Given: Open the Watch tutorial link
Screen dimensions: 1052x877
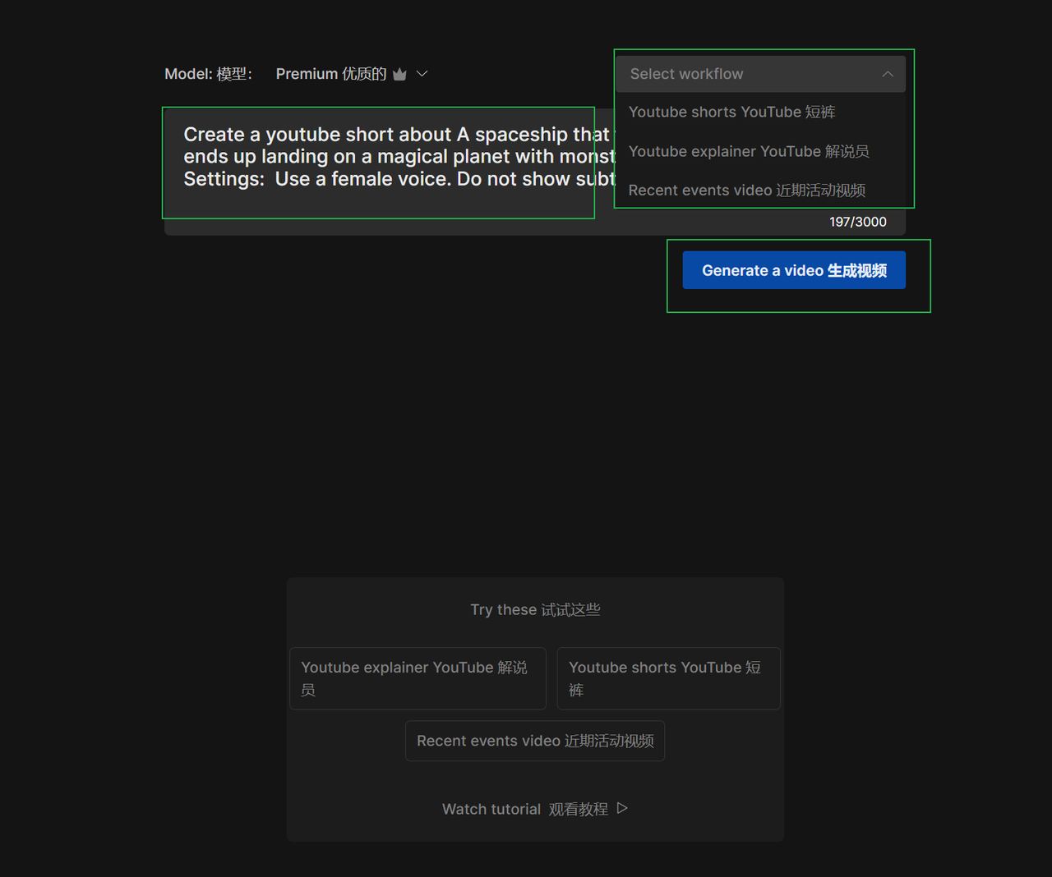Looking at the screenshot, I should coord(535,809).
